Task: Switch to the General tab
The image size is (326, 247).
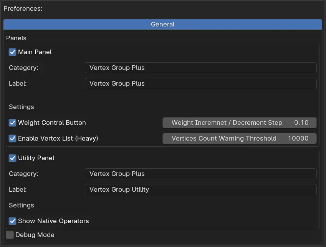Action: [162, 24]
